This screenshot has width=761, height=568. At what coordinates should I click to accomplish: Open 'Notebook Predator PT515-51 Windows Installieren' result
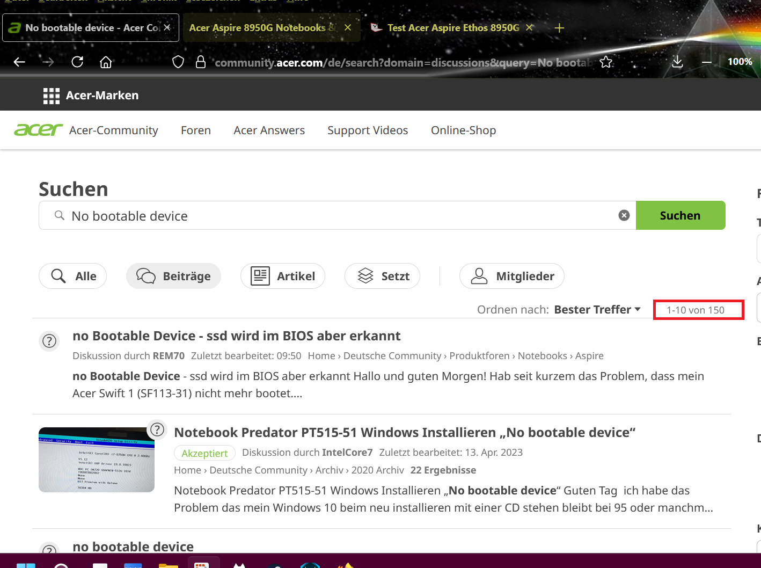coord(405,433)
